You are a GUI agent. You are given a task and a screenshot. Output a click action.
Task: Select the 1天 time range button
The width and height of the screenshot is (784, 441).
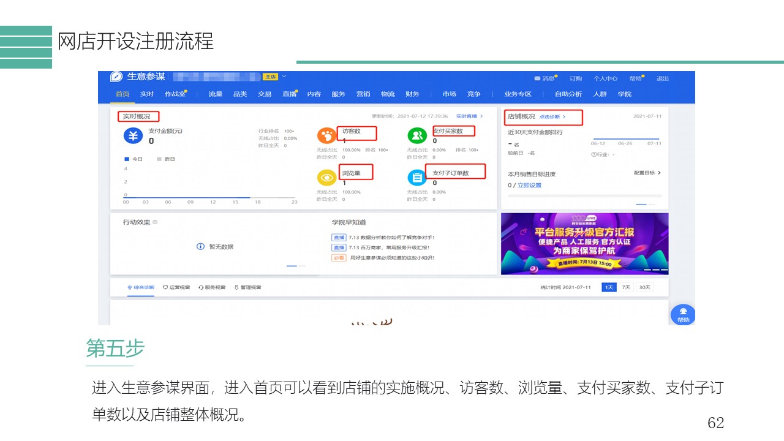(609, 287)
